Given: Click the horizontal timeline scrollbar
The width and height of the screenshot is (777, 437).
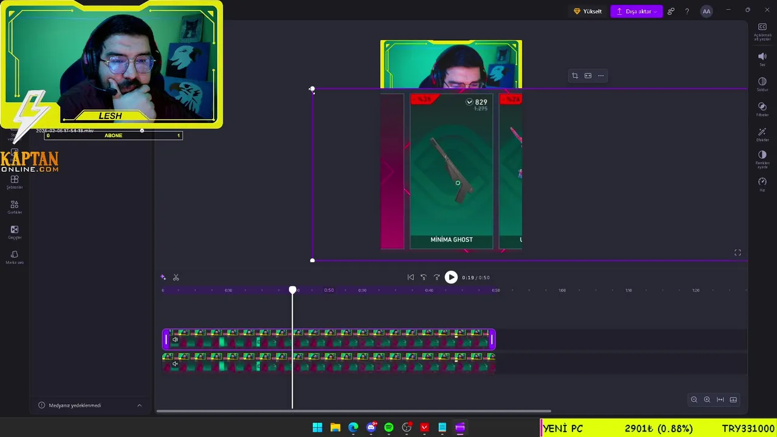Looking at the screenshot, I should 354,412.
